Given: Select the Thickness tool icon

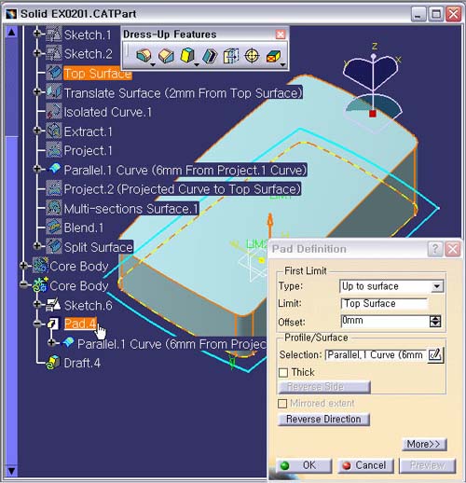Looking at the screenshot, I should pyautogui.click(x=231, y=56).
